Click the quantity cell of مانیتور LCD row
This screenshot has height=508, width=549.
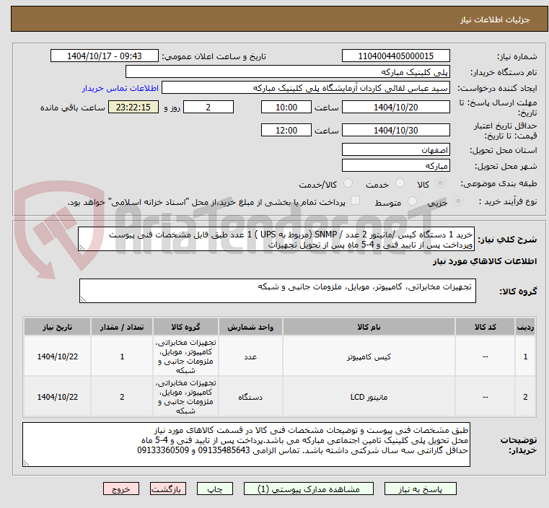pos(122,397)
